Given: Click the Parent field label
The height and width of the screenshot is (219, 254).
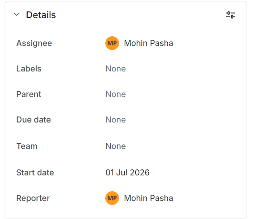Looking at the screenshot, I should (29, 94).
